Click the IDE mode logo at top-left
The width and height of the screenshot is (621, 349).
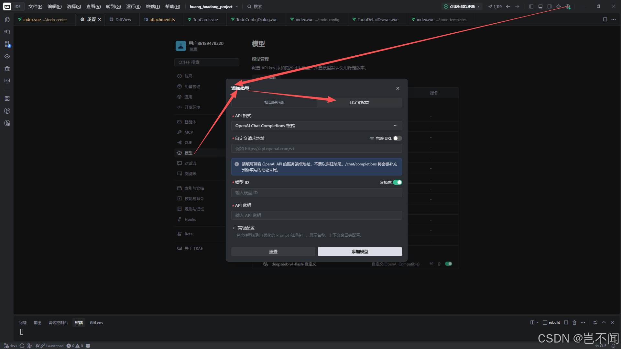[x=7, y=6]
